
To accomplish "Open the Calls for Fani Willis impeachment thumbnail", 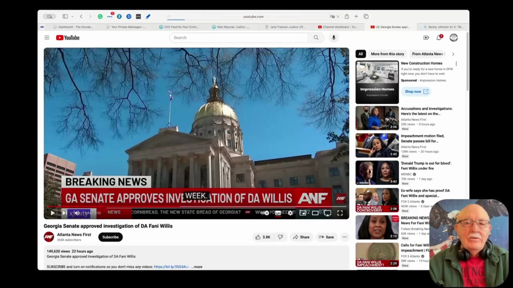I will click(377, 255).
